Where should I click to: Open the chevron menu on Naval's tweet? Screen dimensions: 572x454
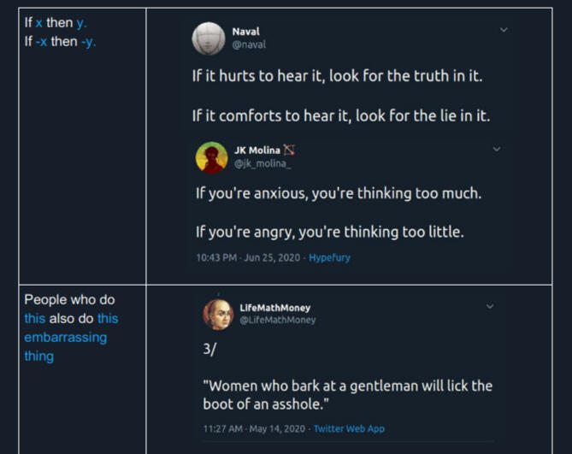tap(504, 30)
